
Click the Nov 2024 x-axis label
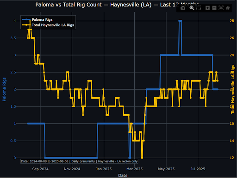point(72,169)
